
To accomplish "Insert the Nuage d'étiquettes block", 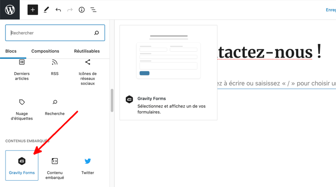I will coord(22,109).
